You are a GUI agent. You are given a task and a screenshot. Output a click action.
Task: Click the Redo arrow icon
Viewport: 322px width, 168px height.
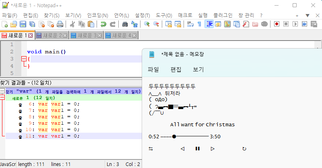[113, 24]
